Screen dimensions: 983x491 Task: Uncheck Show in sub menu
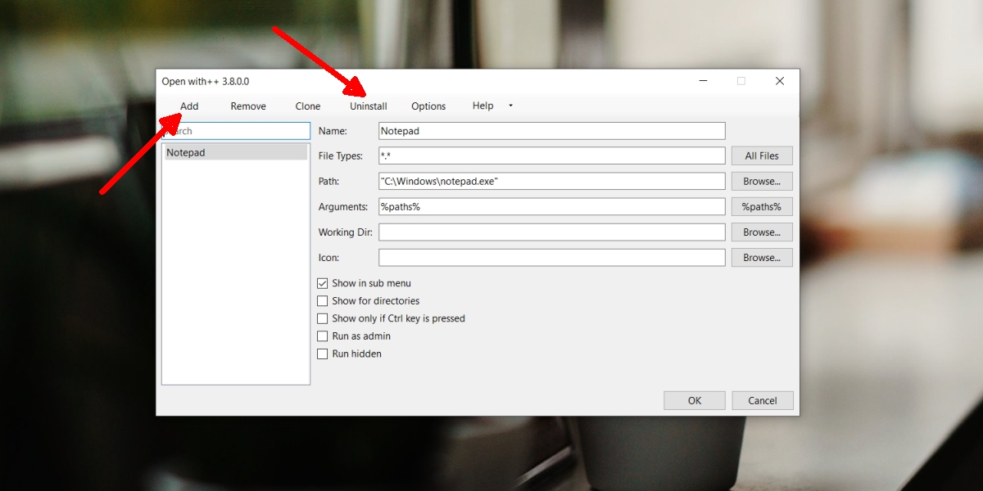pyautogui.click(x=322, y=283)
